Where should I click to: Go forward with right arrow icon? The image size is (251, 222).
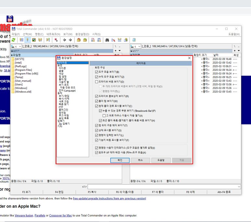point(70,40)
